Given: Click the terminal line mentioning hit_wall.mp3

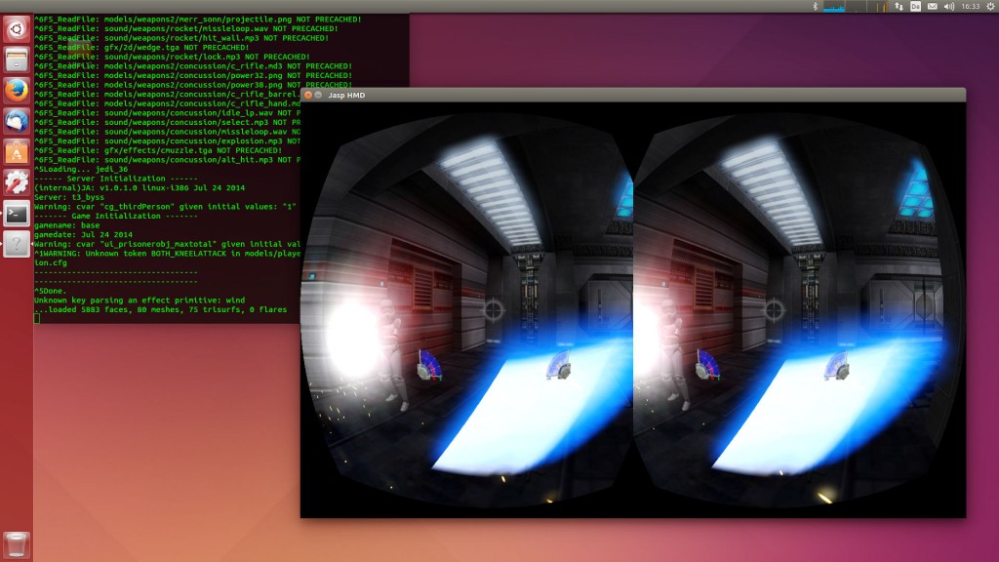Looking at the screenshot, I should [181, 38].
